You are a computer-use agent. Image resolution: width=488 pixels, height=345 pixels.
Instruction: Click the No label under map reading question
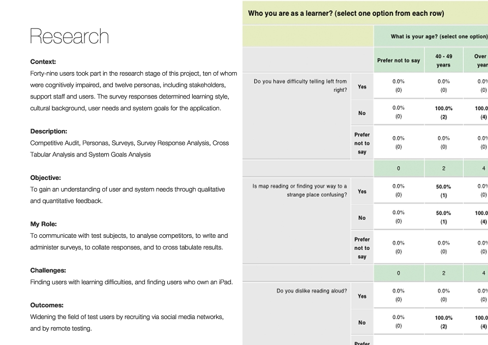tap(362, 218)
